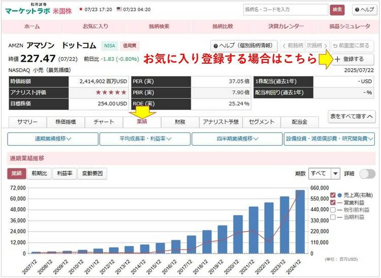Click the 目標株価 value 254.00 USD
This screenshot has height=278, width=381.
(112, 104)
